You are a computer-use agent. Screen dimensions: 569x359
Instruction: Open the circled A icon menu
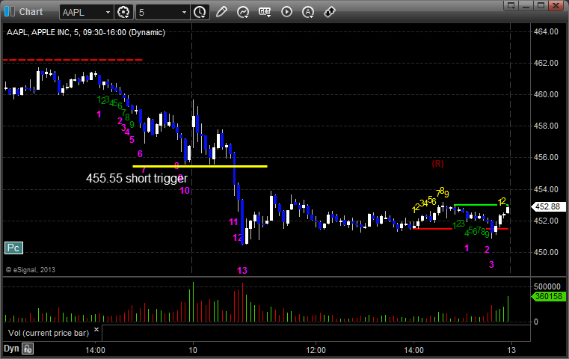(308, 13)
